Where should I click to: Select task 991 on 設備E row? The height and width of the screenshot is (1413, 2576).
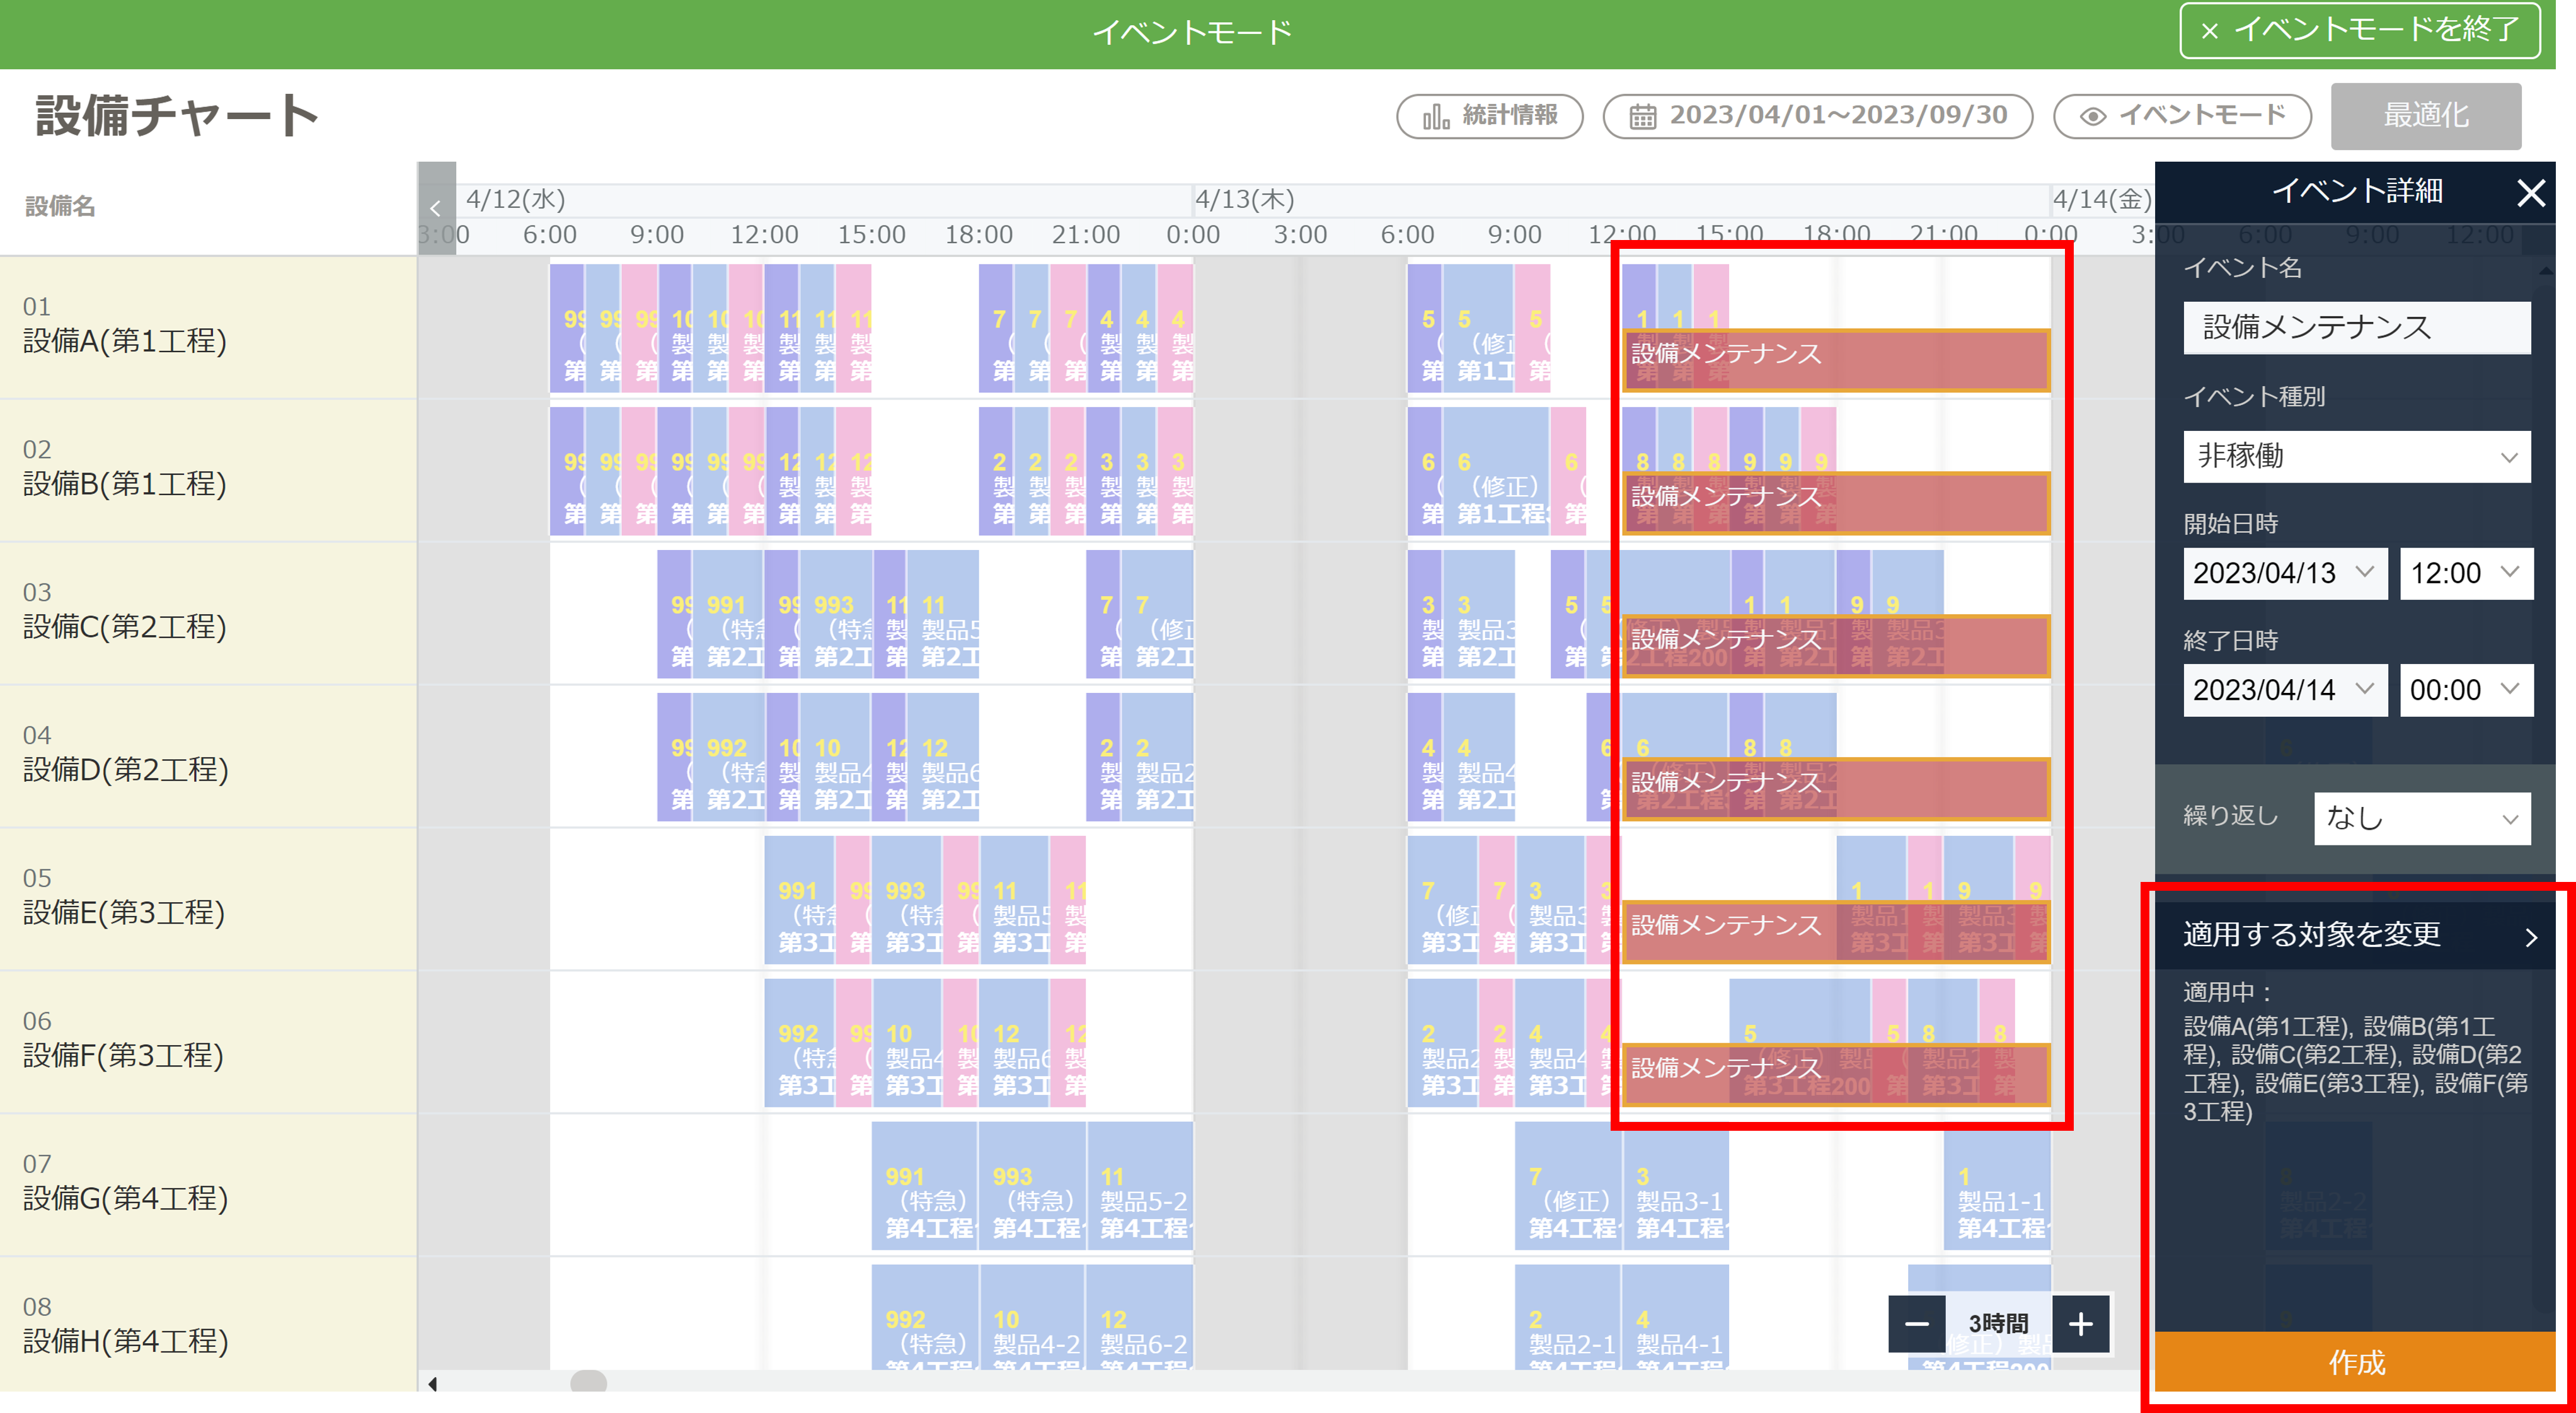[799, 900]
